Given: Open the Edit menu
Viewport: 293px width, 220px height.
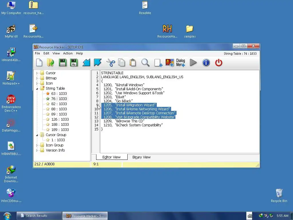Looking at the screenshot, I should (46, 53).
